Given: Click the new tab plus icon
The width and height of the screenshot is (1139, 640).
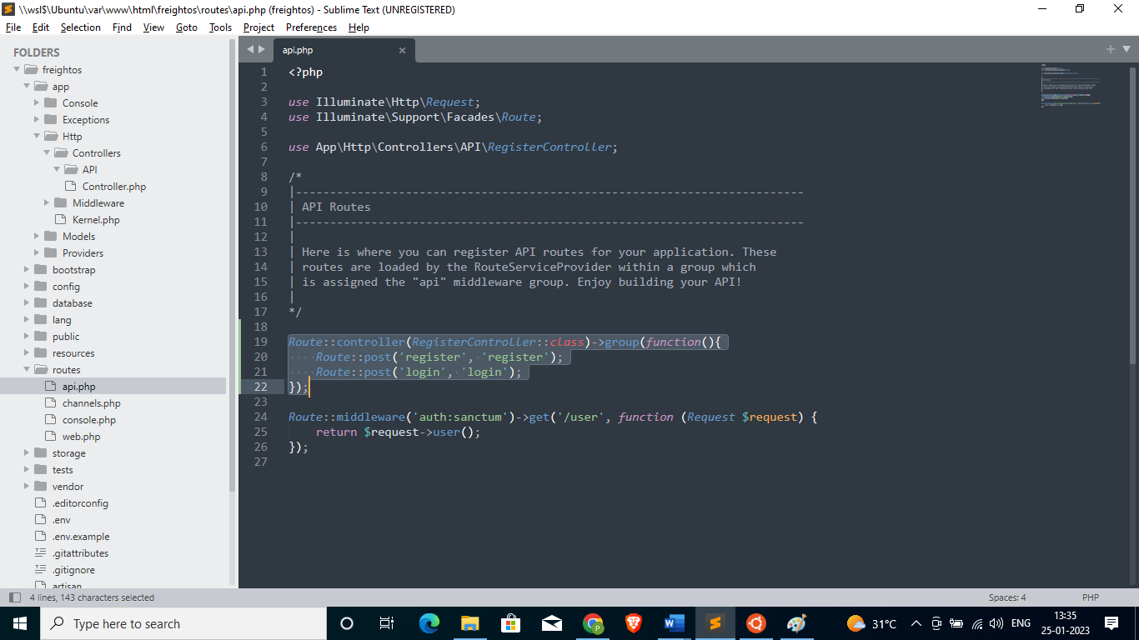Looking at the screenshot, I should pyautogui.click(x=1110, y=50).
